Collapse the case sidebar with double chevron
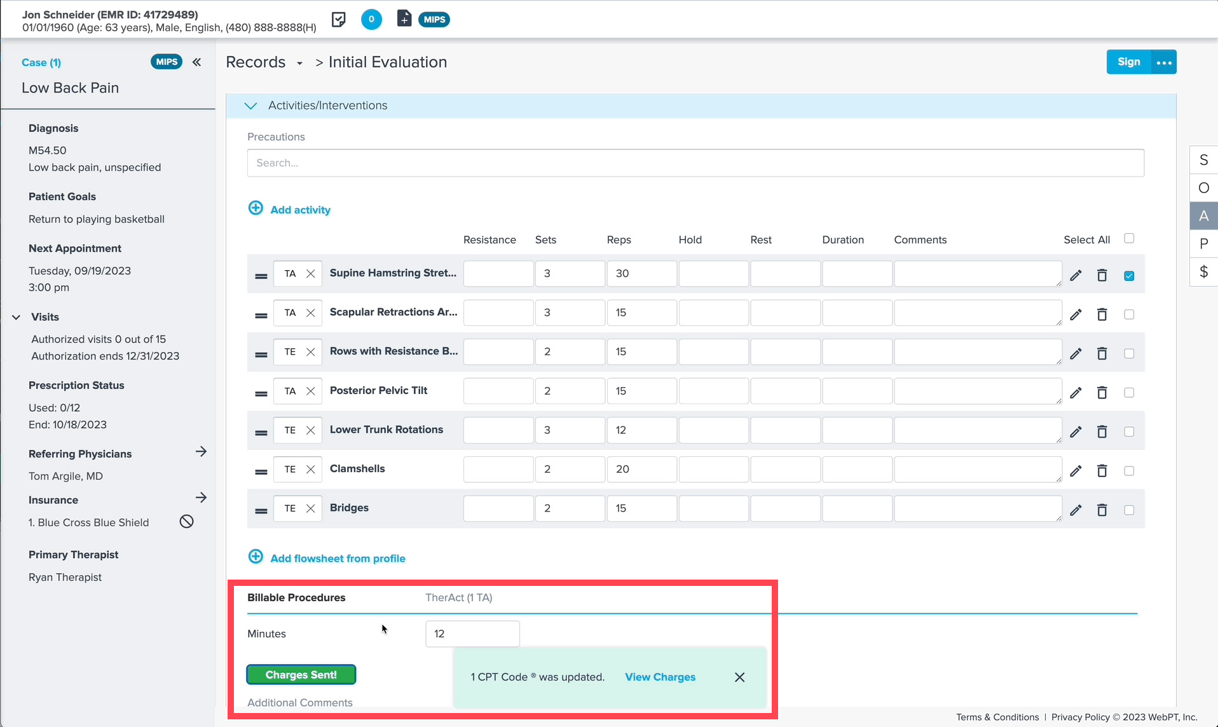 [x=197, y=62]
